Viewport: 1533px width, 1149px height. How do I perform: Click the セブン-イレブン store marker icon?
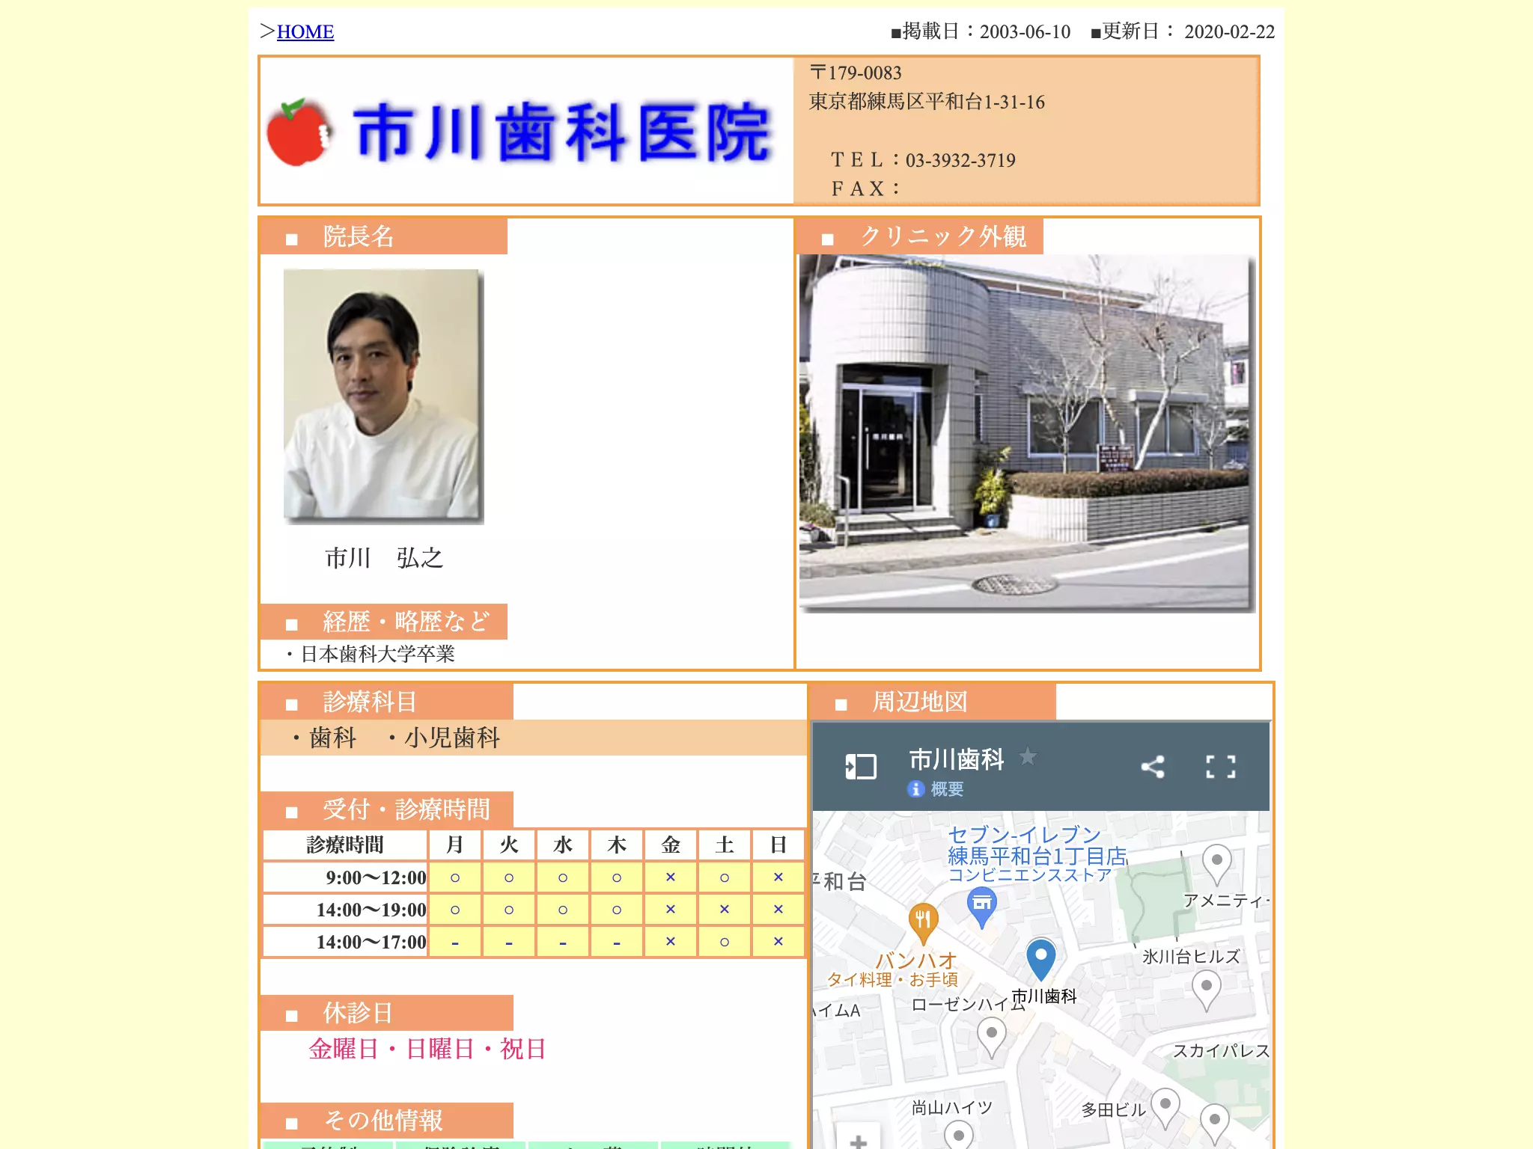[x=981, y=906]
